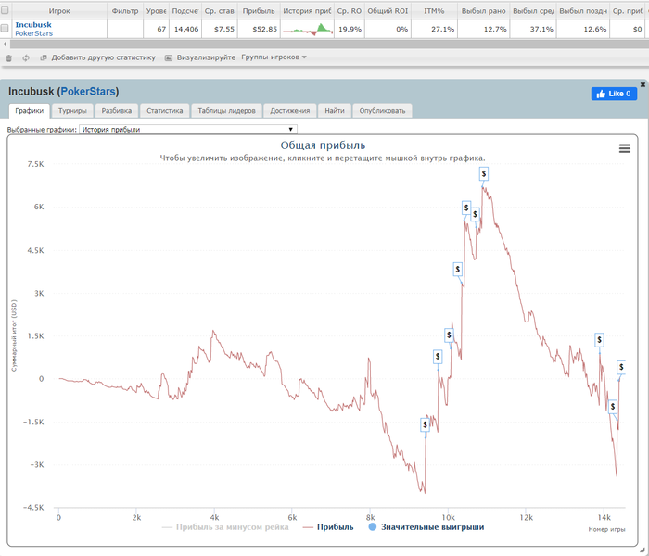The width and height of the screenshot is (649, 556).
Task: Open the Турниры tab
Action: click(x=72, y=111)
